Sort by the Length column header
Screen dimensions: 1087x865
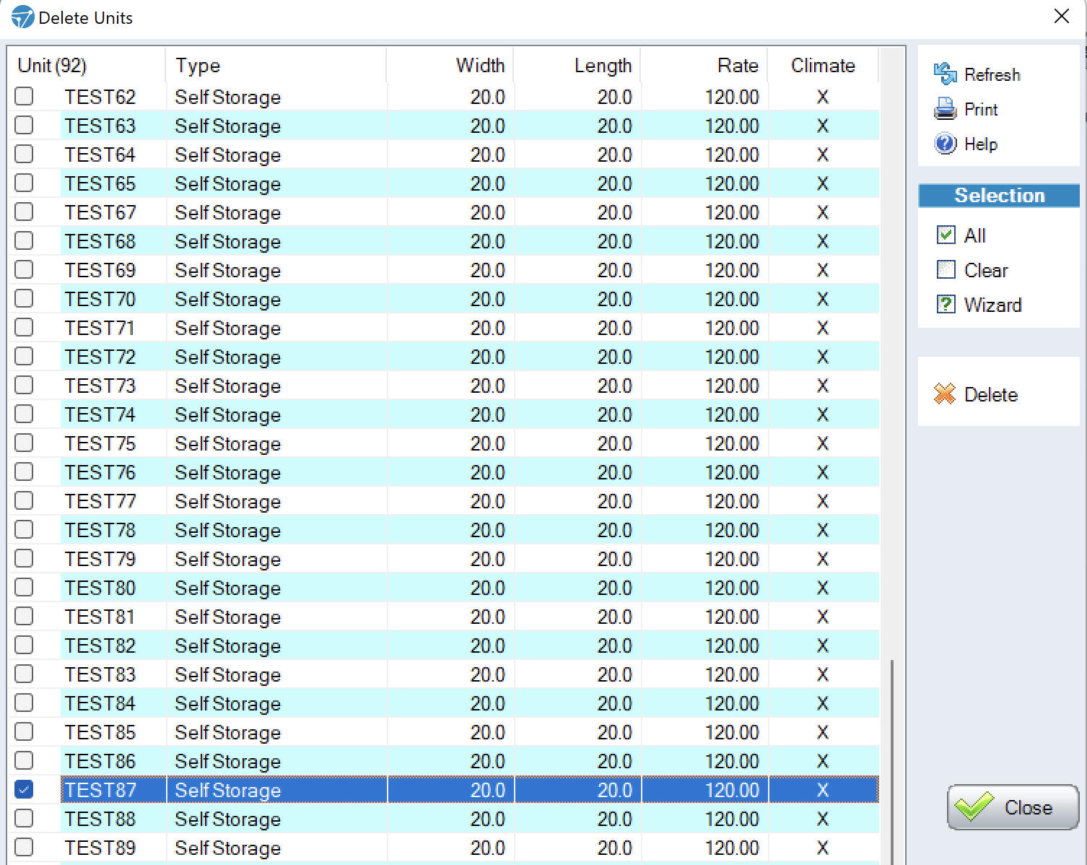point(577,65)
